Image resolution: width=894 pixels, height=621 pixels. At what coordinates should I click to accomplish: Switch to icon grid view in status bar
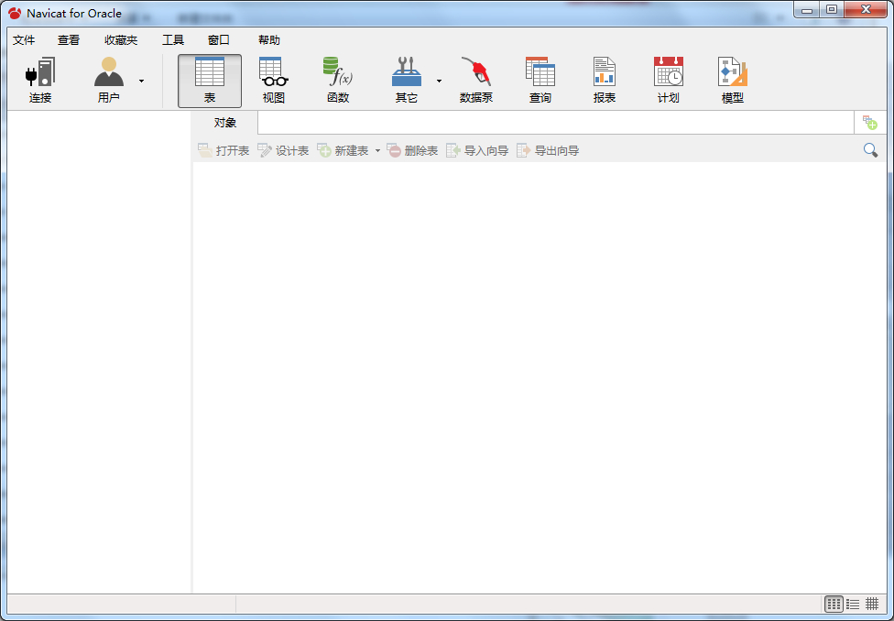click(834, 605)
